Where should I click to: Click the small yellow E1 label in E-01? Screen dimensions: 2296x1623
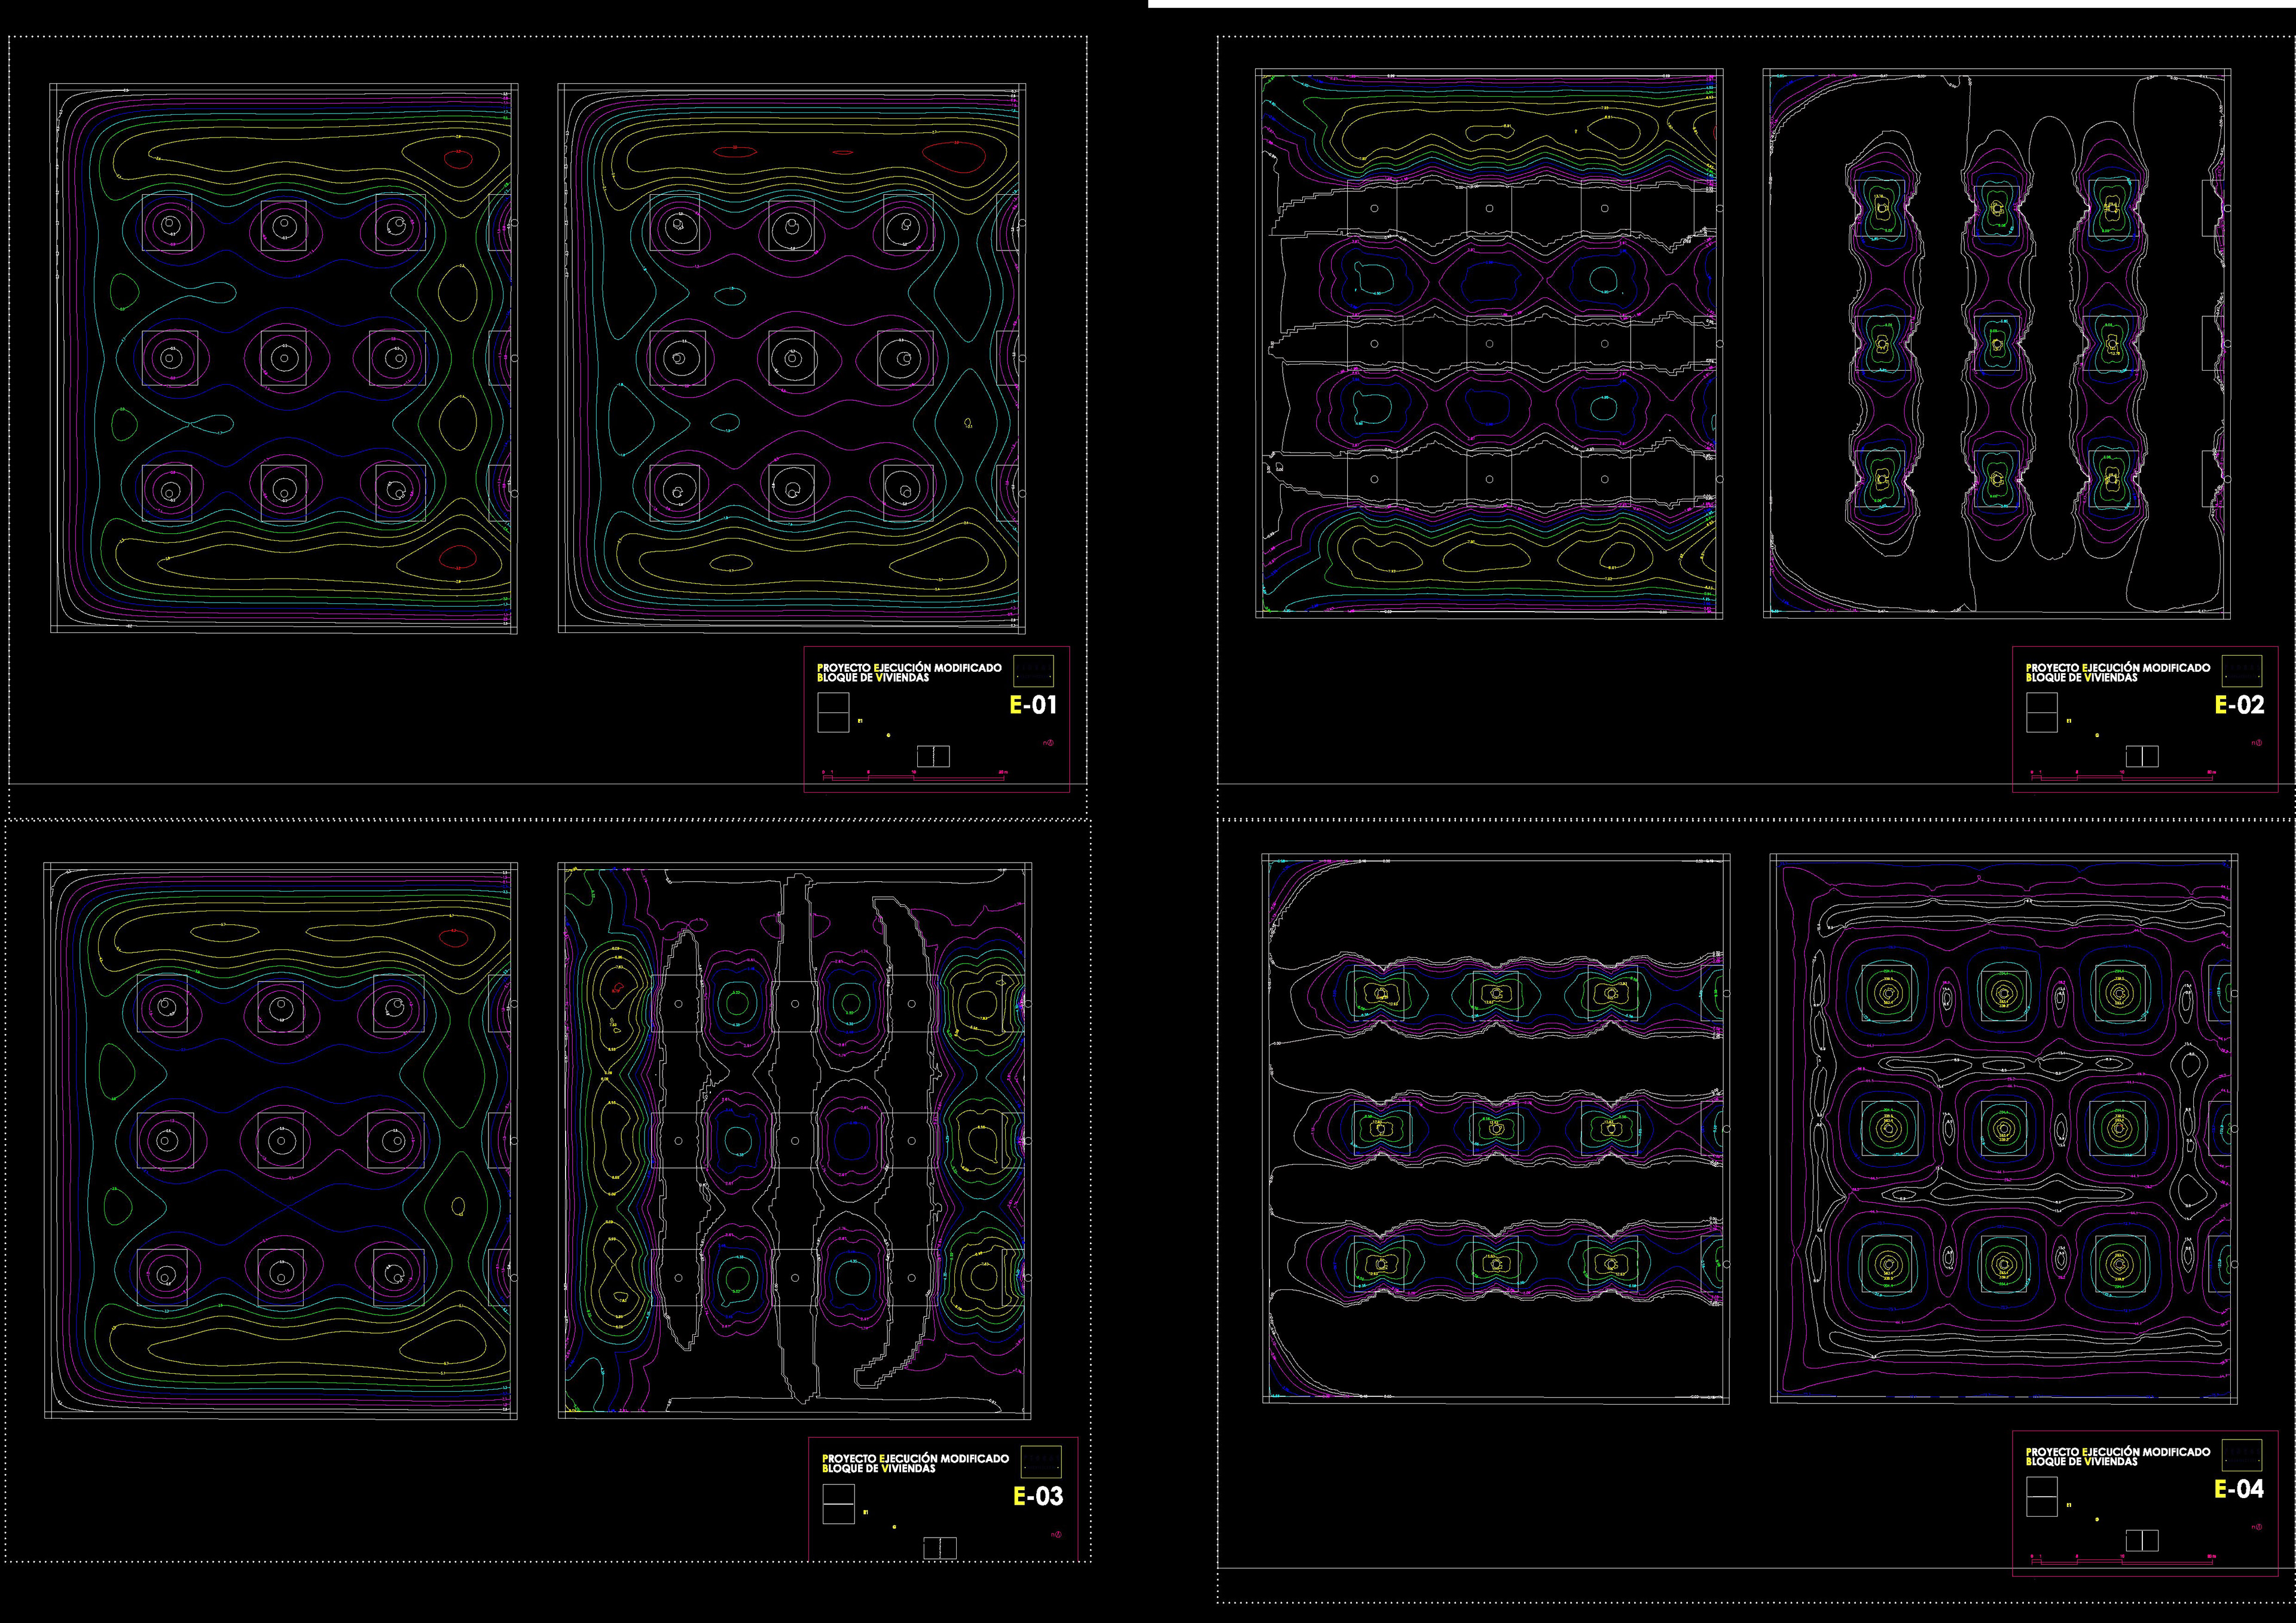[860, 720]
